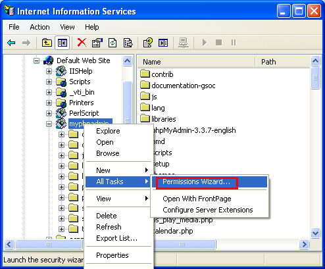Image resolution: width=325 pixels, height=269 pixels.
Task: Expand the Scripts tree node
Action: tap(49, 82)
